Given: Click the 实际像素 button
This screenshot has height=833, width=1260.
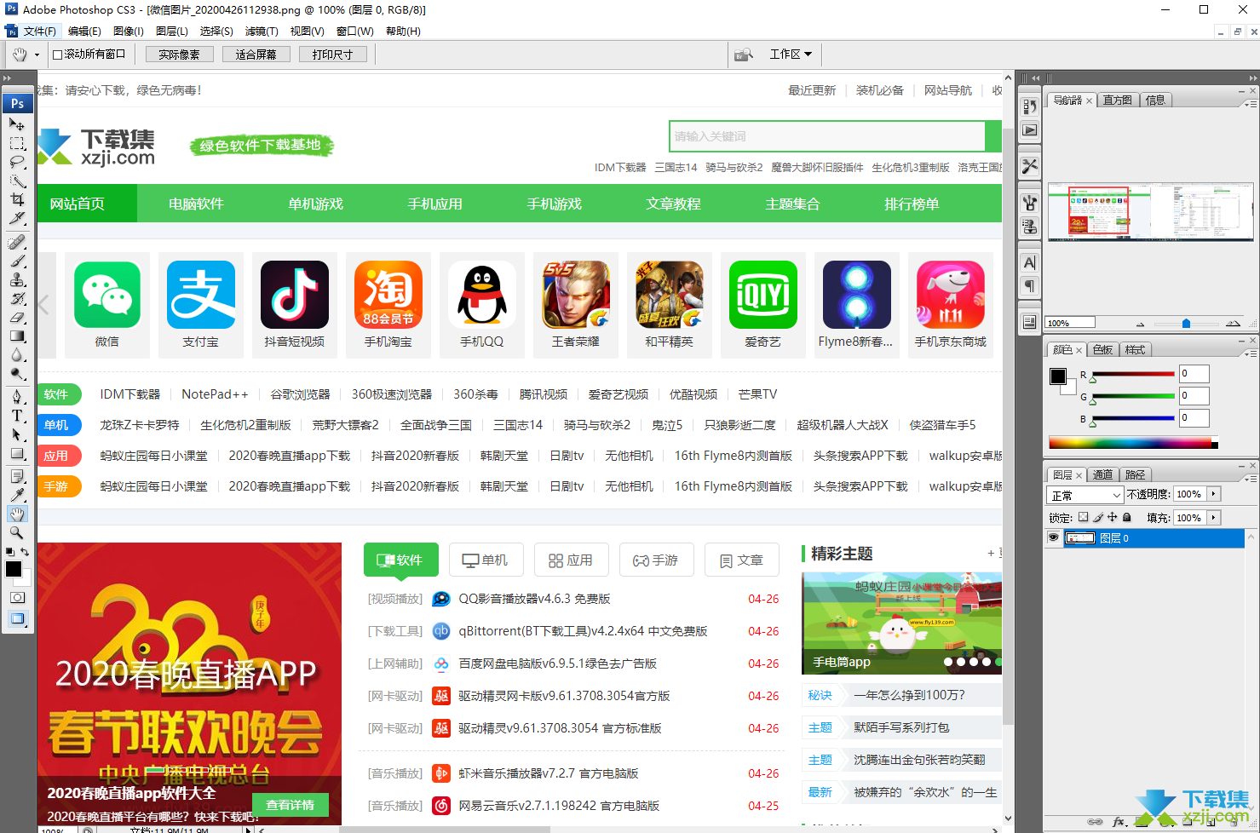Looking at the screenshot, I should 179,55.
